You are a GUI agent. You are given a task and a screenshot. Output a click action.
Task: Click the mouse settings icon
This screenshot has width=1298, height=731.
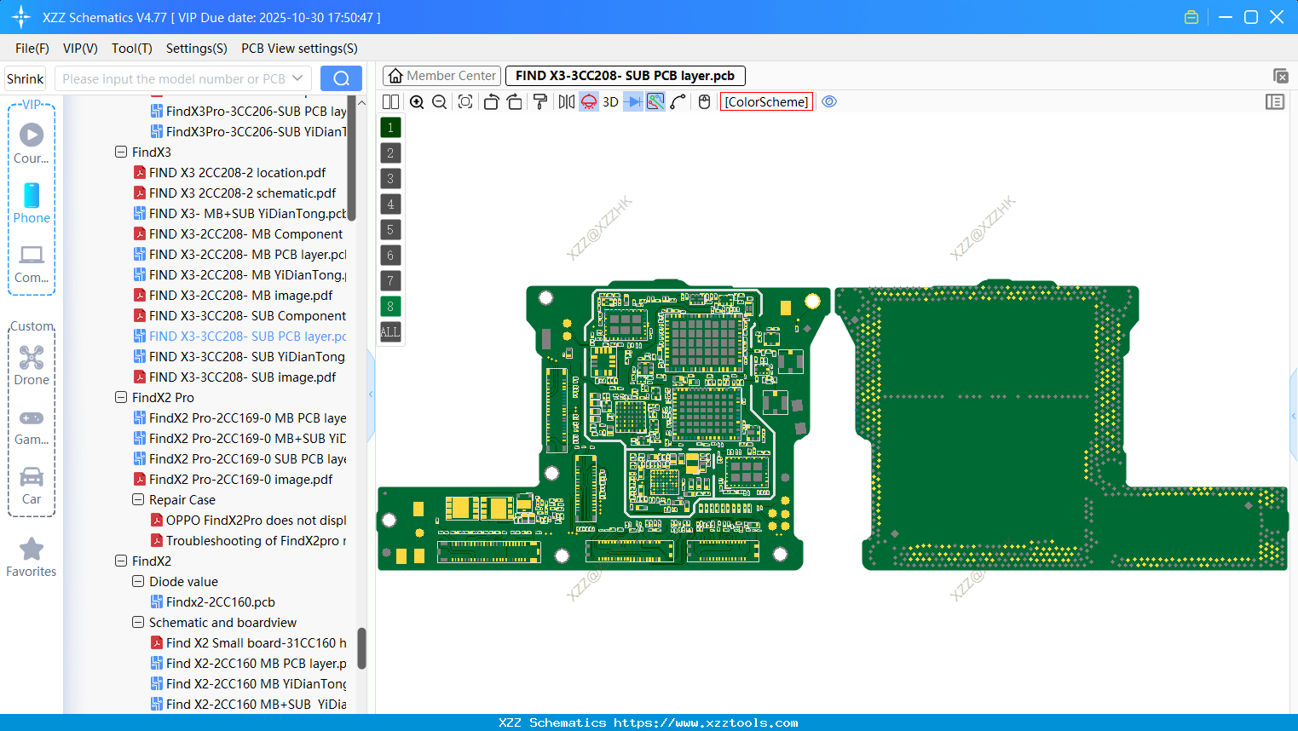click(704, 102)
